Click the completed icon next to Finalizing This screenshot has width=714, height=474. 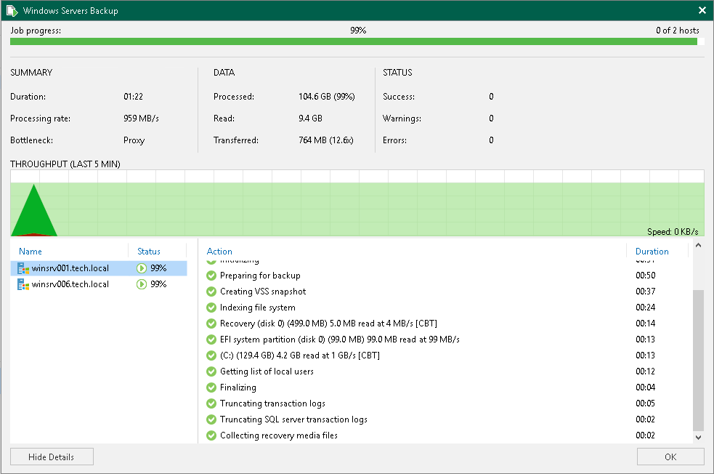pyautogui.click(x=211, y=387)
